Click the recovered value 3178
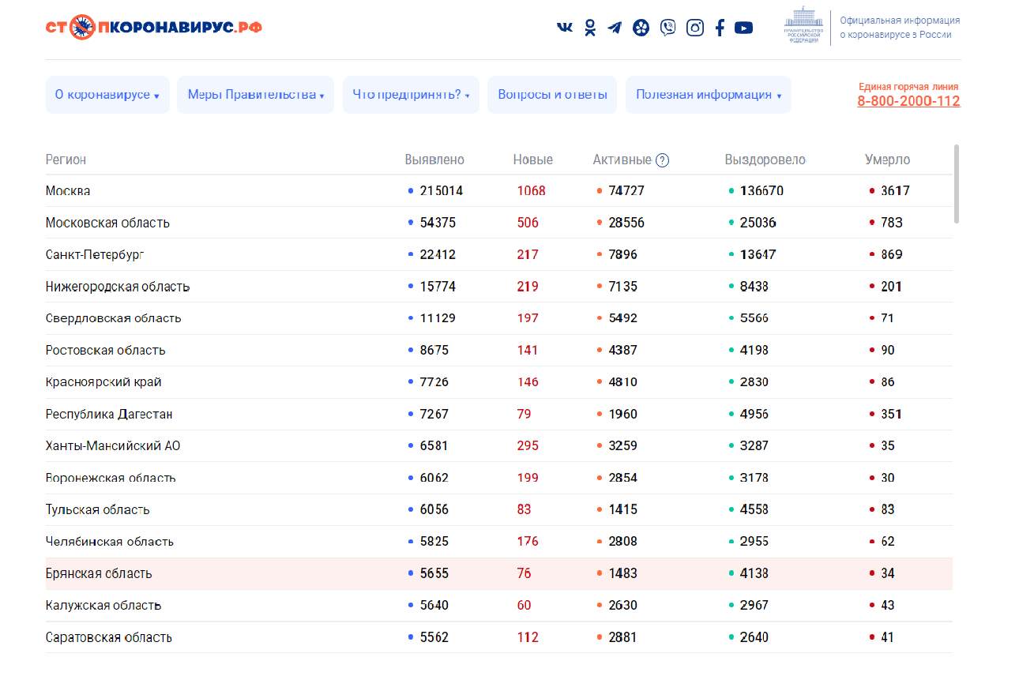Screen dimensions: 1019x691 754,478
